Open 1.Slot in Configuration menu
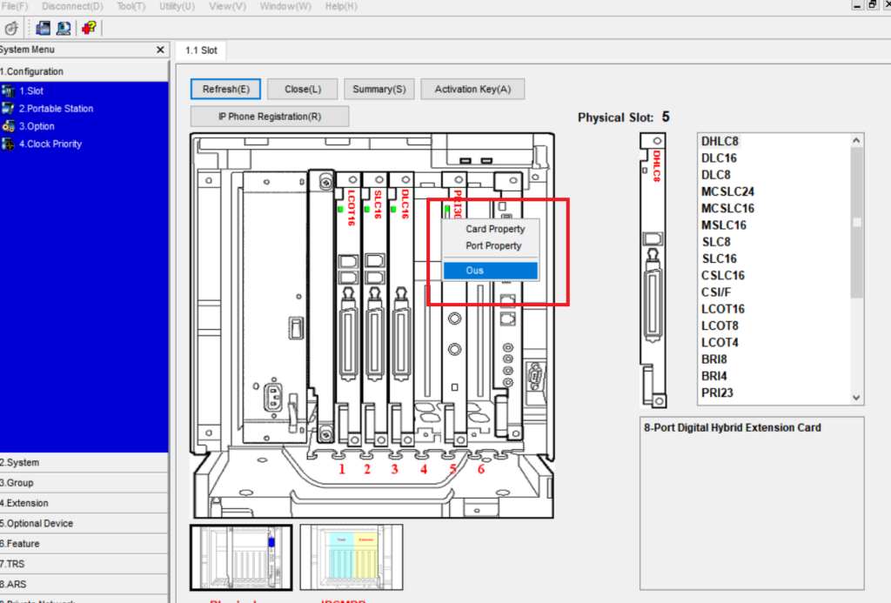 click(31, 91)
